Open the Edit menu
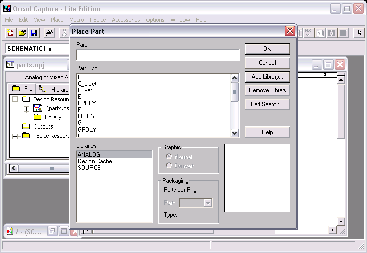 point(23,20)
